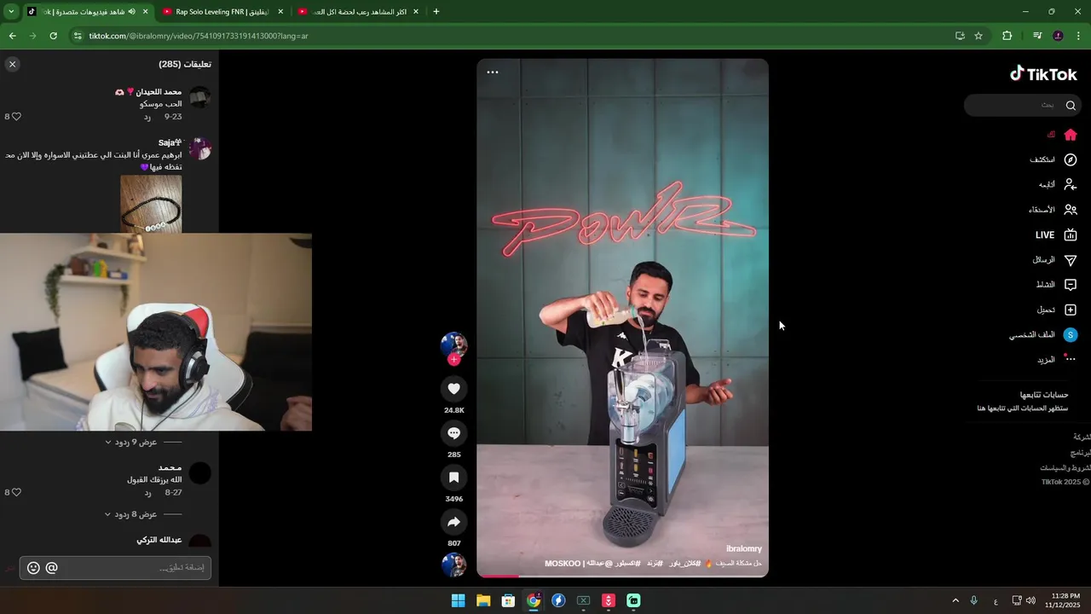Open the creator's profile avatar beside video
The image size is (1091, 614).
[453, 345]
